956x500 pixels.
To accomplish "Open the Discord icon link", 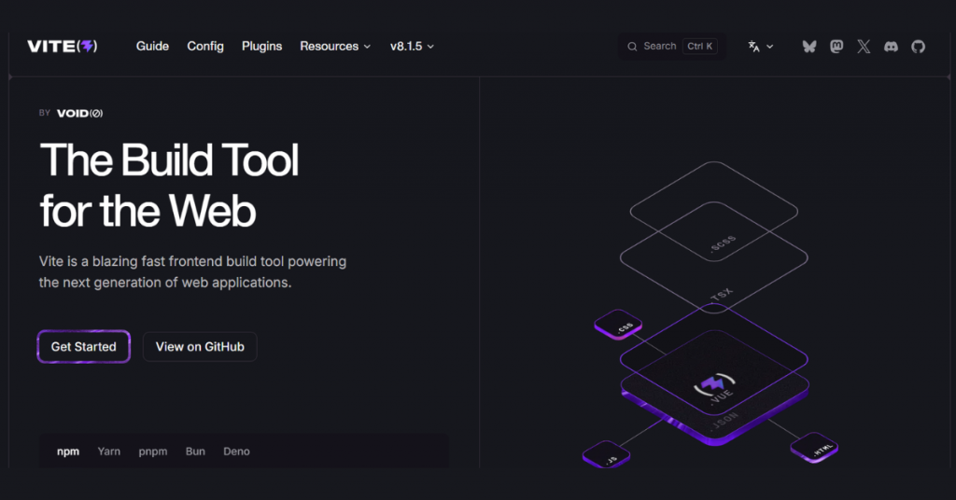I will tap(891, 47).
